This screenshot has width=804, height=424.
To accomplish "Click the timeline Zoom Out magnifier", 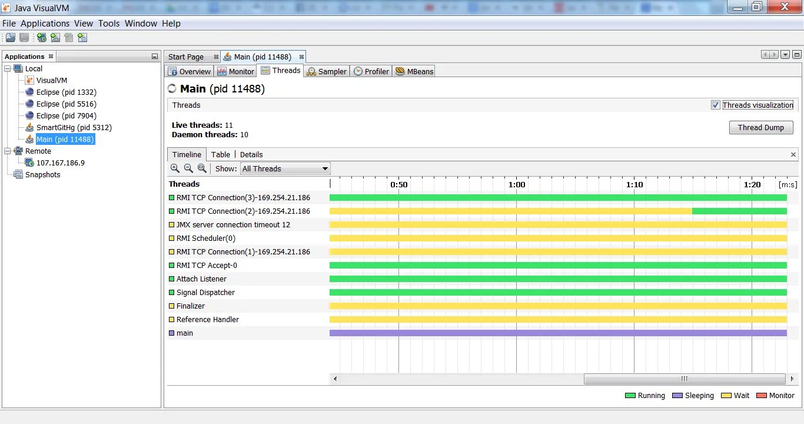I will (x=188, y=168).
